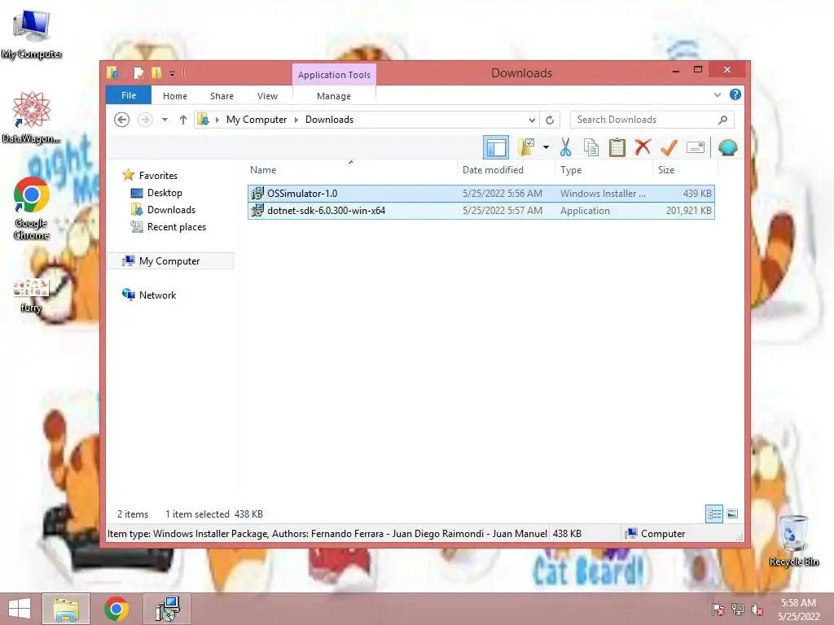Select the OSSimulator-1.0 file
This screenshot has height=625, width=834.
tap(481, 194)
